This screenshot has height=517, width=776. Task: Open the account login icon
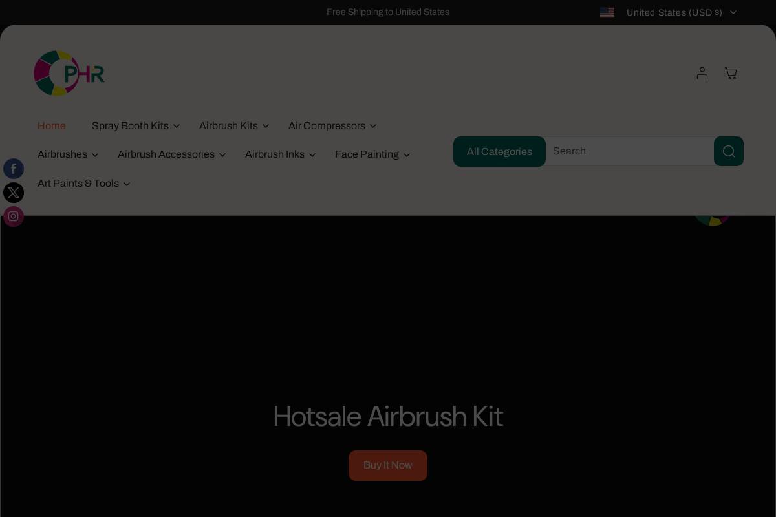(x=702, y=73)
